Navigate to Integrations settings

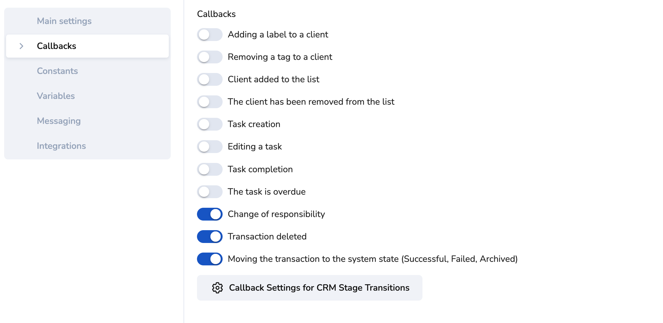point(61,146)
